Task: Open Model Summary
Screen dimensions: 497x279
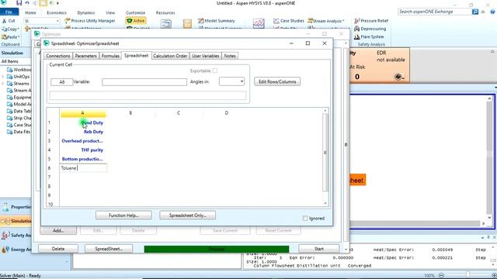Action: tap(217, 21)
